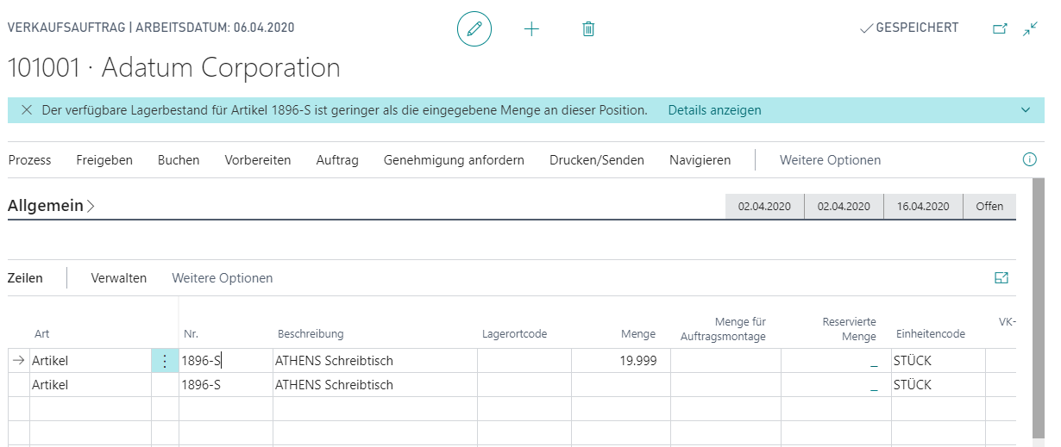Click the 16.04.2020 summary date
This screenshot has width=1061, height=447.
pos(923,207)
